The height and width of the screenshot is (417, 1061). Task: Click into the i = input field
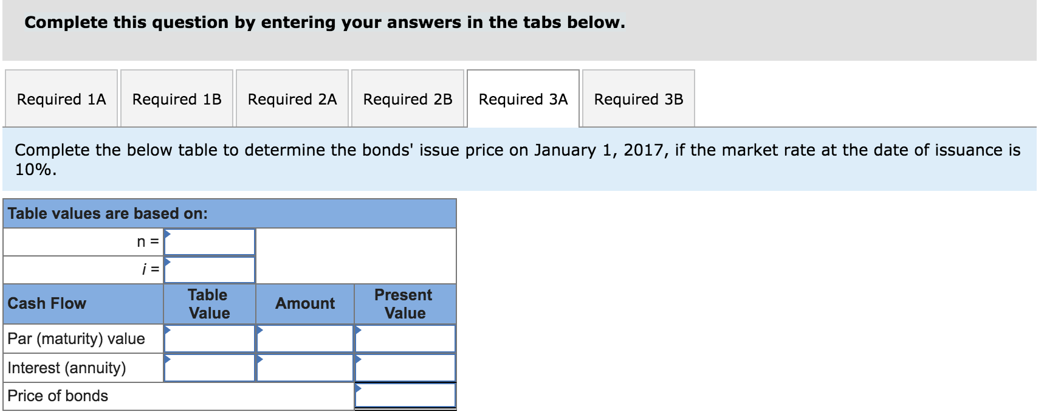coord(210,270)
